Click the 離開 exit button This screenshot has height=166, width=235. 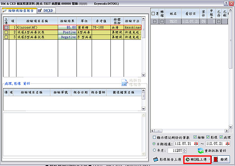pos(221,160)
